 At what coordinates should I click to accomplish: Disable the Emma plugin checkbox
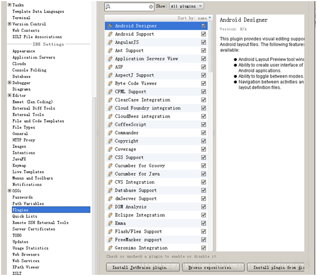[x=204, y=224]
